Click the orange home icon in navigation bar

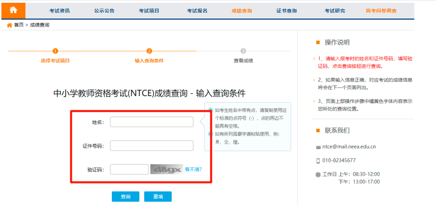(x=13, y=10)
